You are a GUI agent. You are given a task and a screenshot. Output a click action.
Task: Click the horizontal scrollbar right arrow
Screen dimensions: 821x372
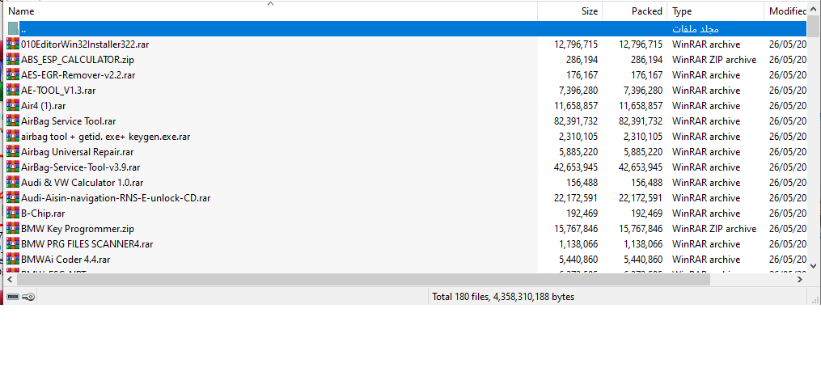pos(800,280)
